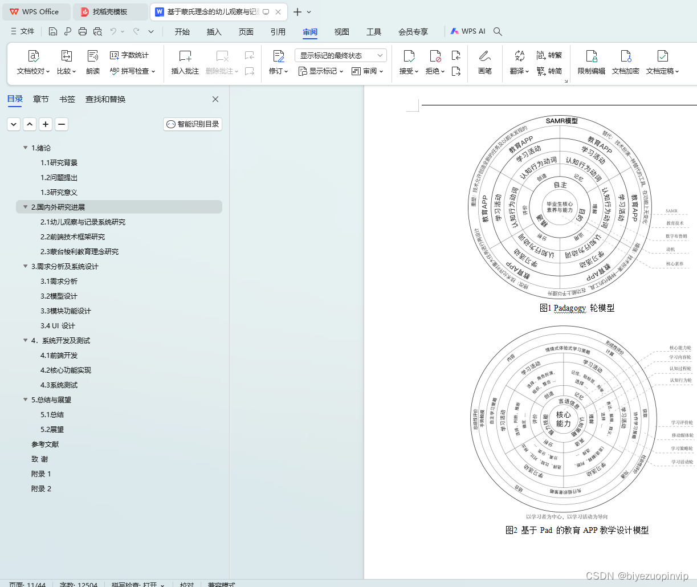Image resolution: width=697 pixels, height=587 pixels.
Task: Insert a comment with 插入批注
Action: coord(185,63)
